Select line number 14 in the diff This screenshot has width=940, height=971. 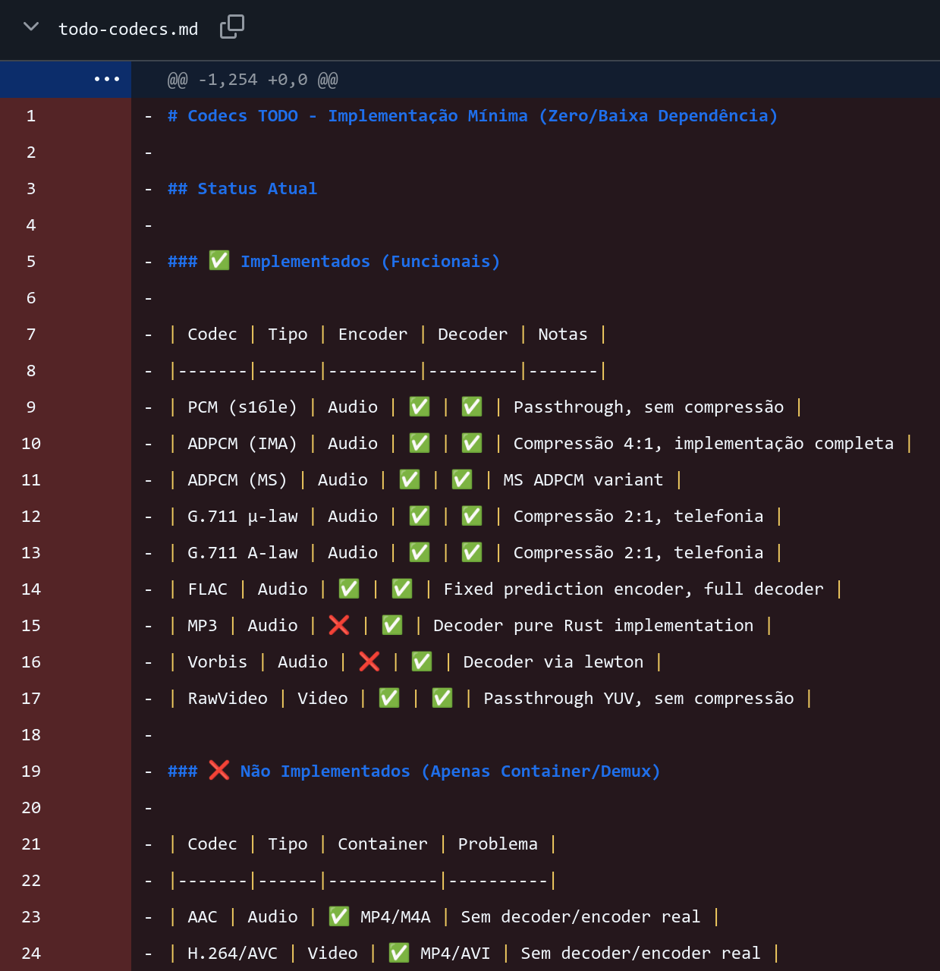[31, 589]
